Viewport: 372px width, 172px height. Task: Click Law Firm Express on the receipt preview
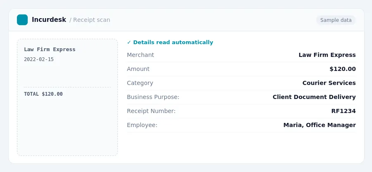(50, 49)
